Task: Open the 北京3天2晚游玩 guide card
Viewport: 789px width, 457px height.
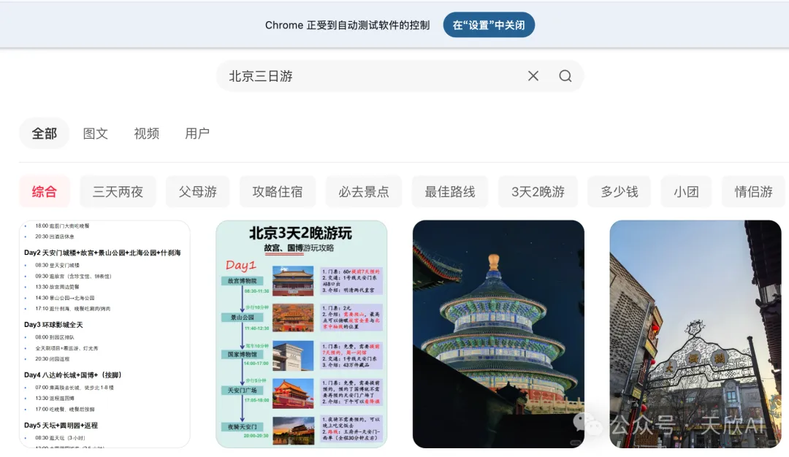Action: [x=302, y=334]
